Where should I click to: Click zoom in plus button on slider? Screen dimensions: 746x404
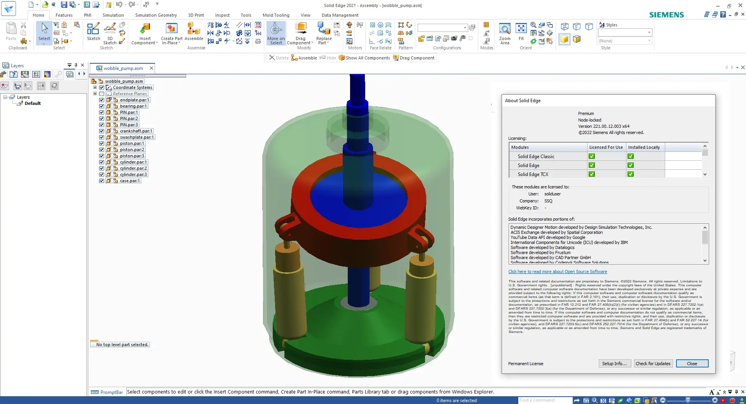pos(715,400)
